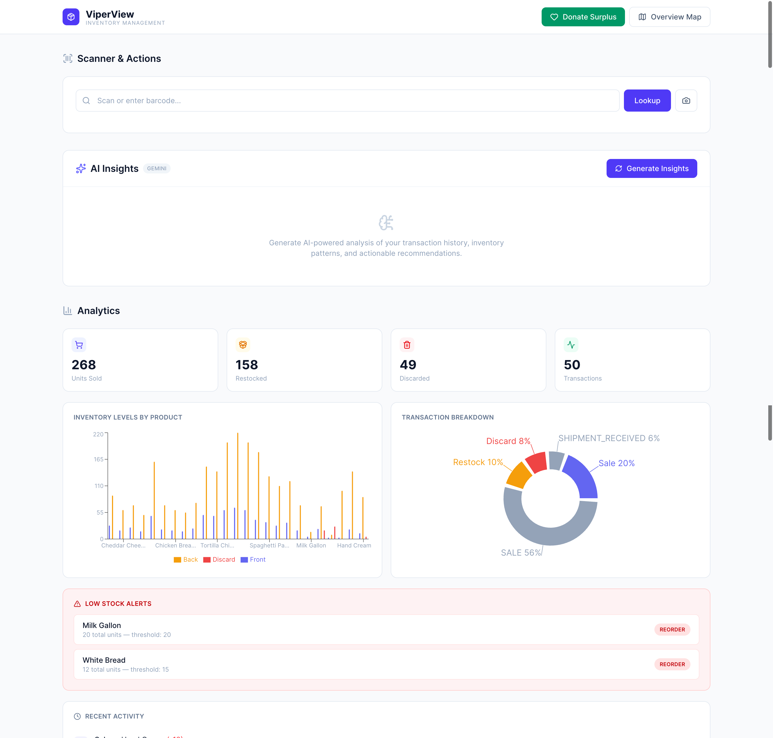Click the Restocked package icon
This screenshot has width=773, height=738.
(243, 345)
